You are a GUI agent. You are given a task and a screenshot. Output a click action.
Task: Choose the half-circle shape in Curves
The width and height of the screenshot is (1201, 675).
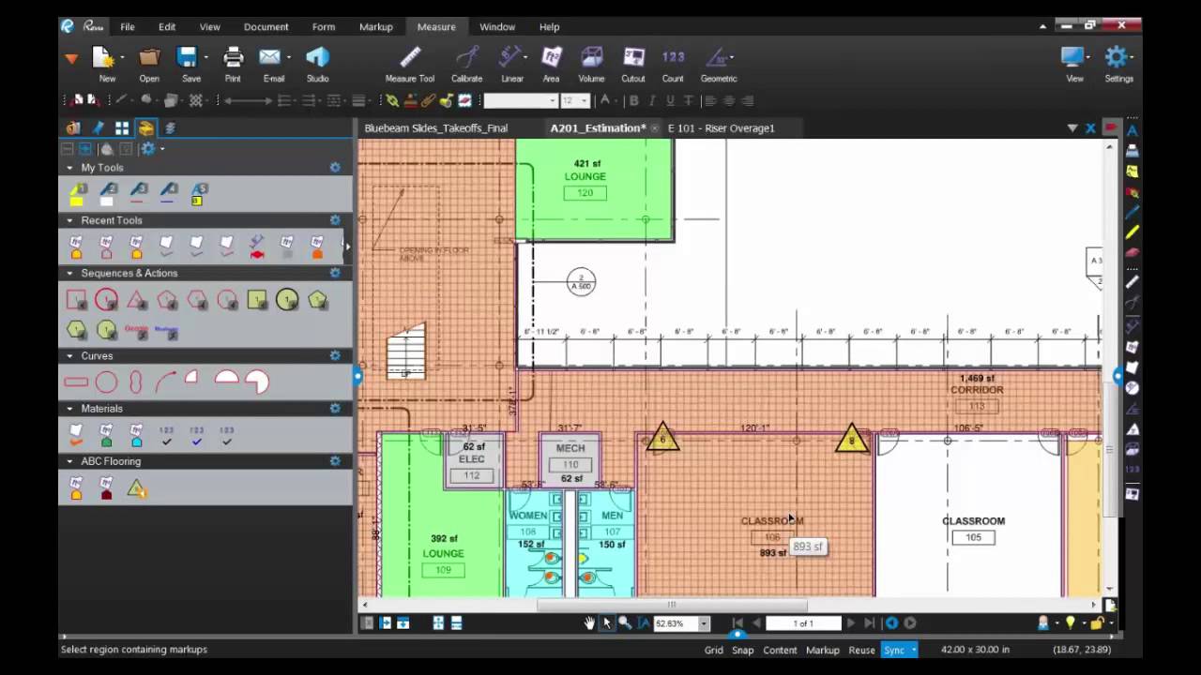point(226,378)
